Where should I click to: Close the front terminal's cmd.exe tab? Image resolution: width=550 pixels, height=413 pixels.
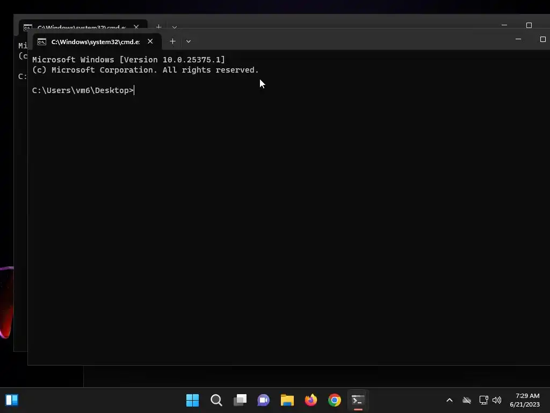tap(150, 41)
